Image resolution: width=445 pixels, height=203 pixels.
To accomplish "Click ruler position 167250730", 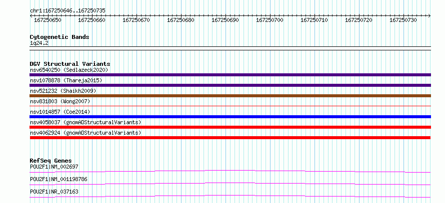I will tap(403, 20).
